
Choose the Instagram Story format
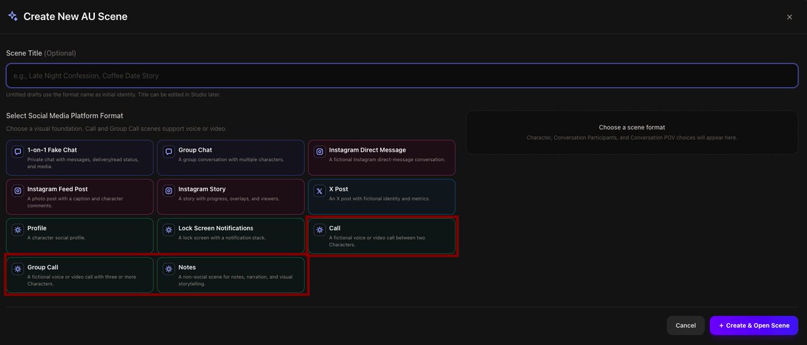coord(231,197)
